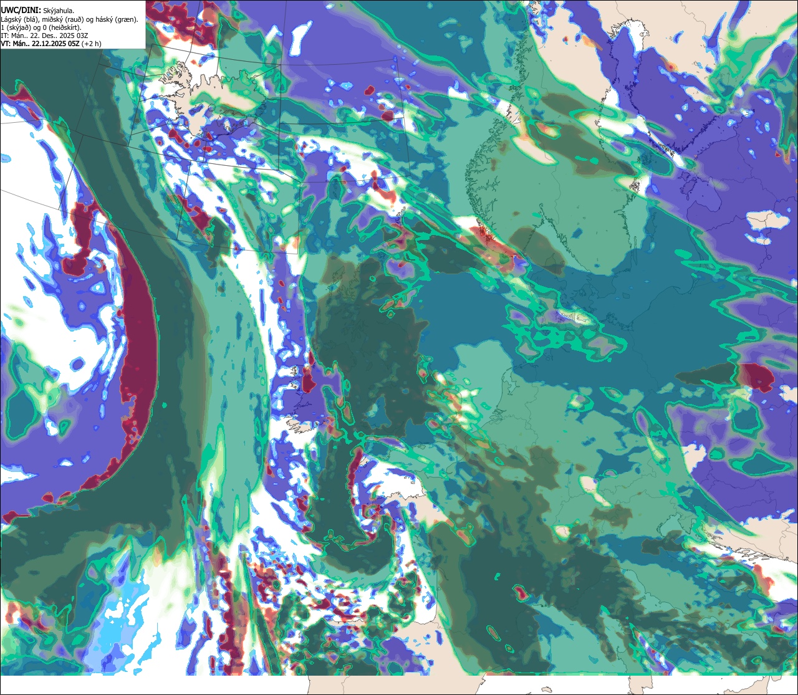Click the 'háský (græn).' legend text

coord(117,20)
